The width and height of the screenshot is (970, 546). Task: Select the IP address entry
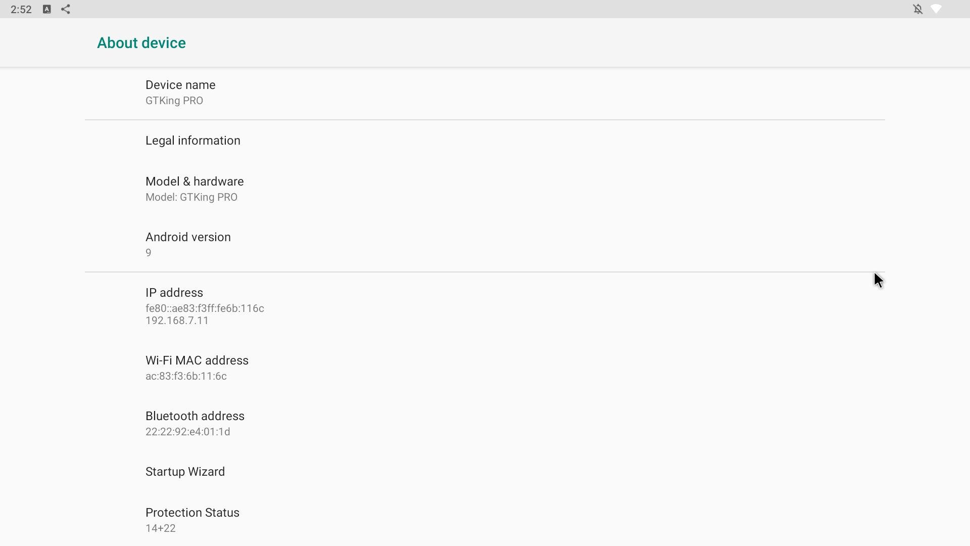point(485,306)
